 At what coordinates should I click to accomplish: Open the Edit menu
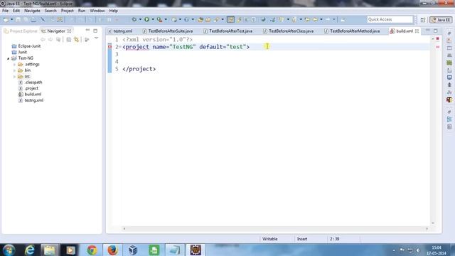pyautogui.click(x=16, y=11)
